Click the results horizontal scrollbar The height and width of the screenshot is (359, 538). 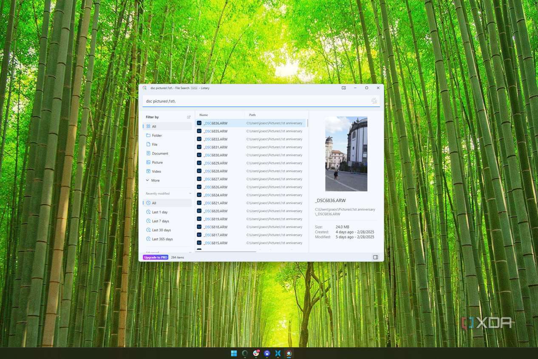(x=227, y=251)
